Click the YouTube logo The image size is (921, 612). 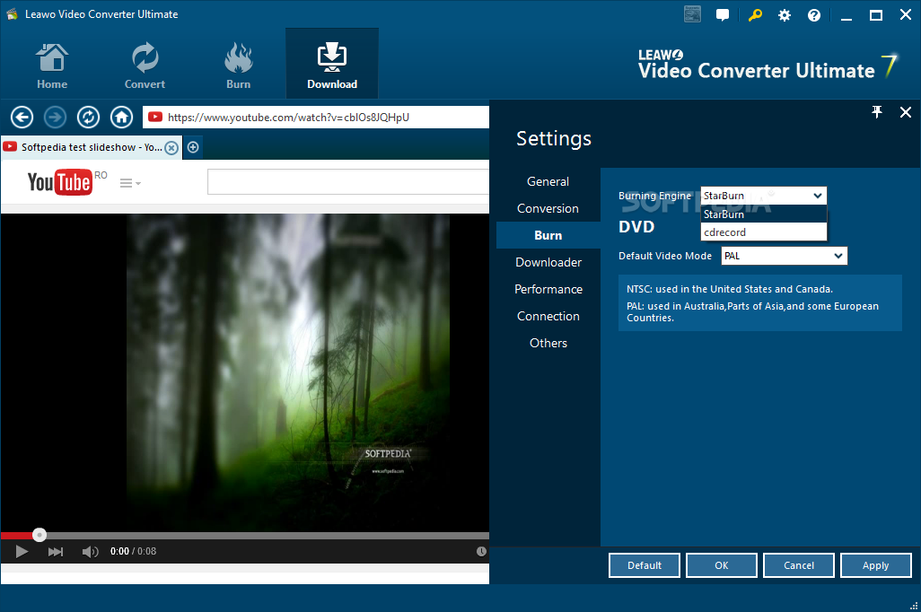[60, 182]
